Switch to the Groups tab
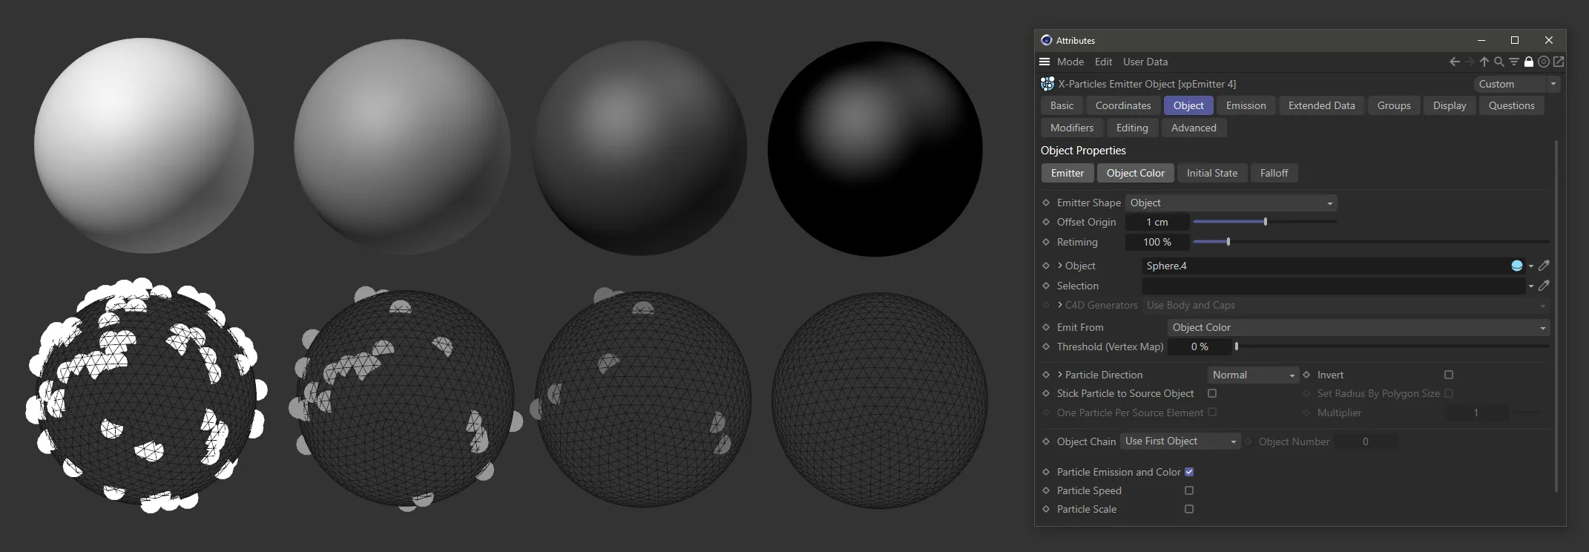The width and height of the screenshot is (1589, 552). 1394,105
